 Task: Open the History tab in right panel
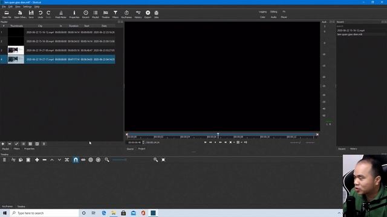click(353, 149)
